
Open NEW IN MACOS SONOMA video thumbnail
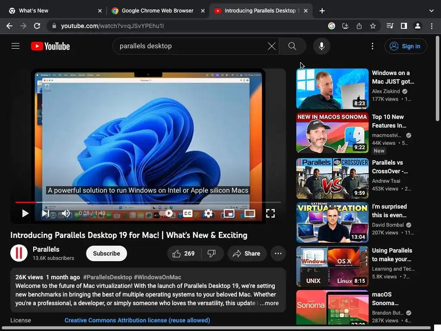point(332,133)
